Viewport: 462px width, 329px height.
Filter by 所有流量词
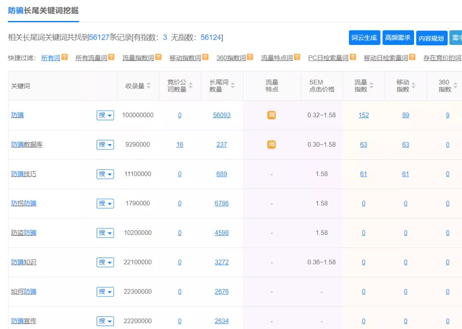coord(91,58)
